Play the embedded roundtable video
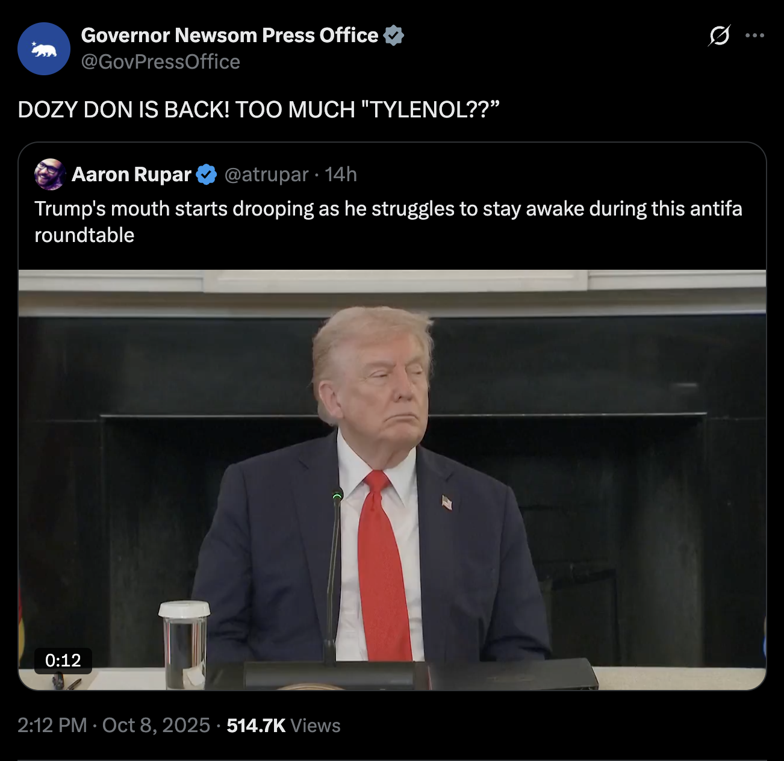Viewport: 784px width, 761px height. click(392, 480)
